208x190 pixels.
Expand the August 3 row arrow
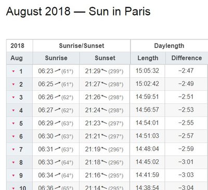tap(14, 97)
